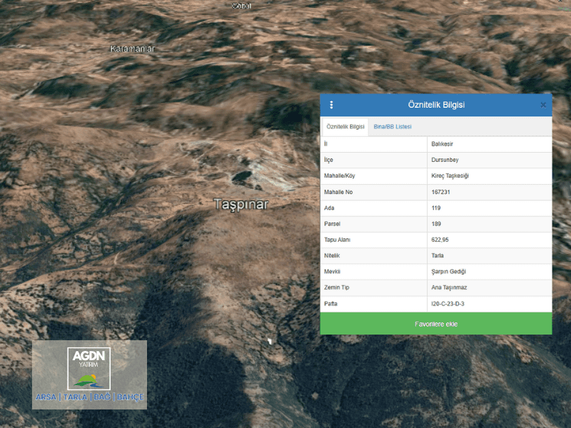Select the Balıkesir province value
The width and height of the screenshot is (571, 428).
[443, 144]
